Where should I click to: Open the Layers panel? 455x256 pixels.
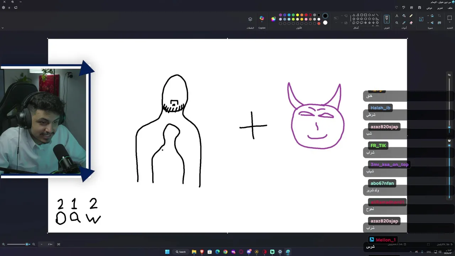[x=250, y=19]
